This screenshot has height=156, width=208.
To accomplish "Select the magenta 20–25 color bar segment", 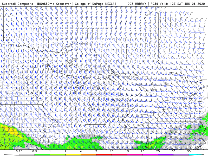I will point(150,155).
